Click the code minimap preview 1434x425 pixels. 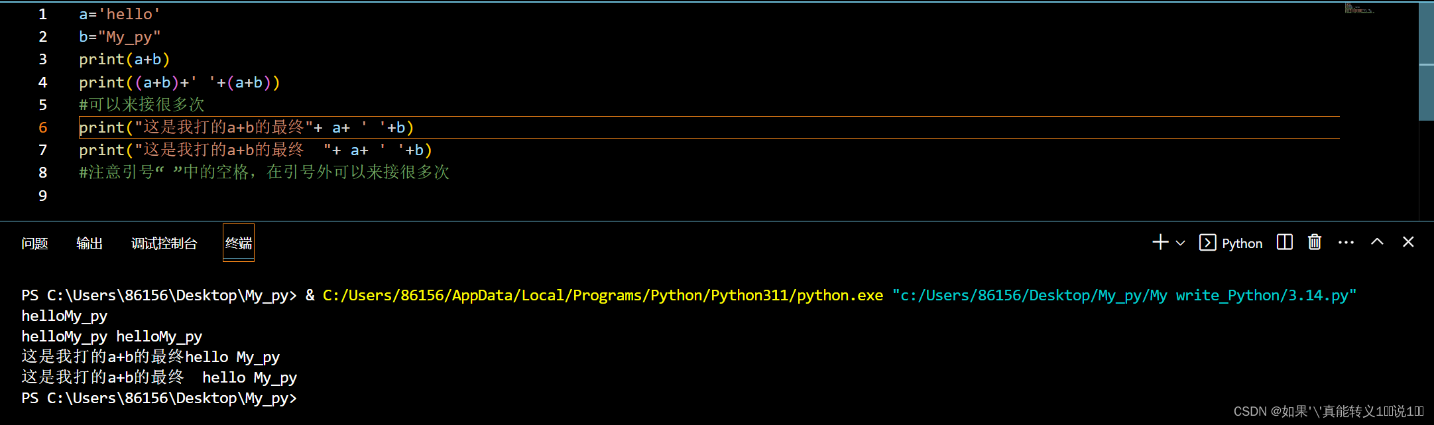click(1359, 9)
